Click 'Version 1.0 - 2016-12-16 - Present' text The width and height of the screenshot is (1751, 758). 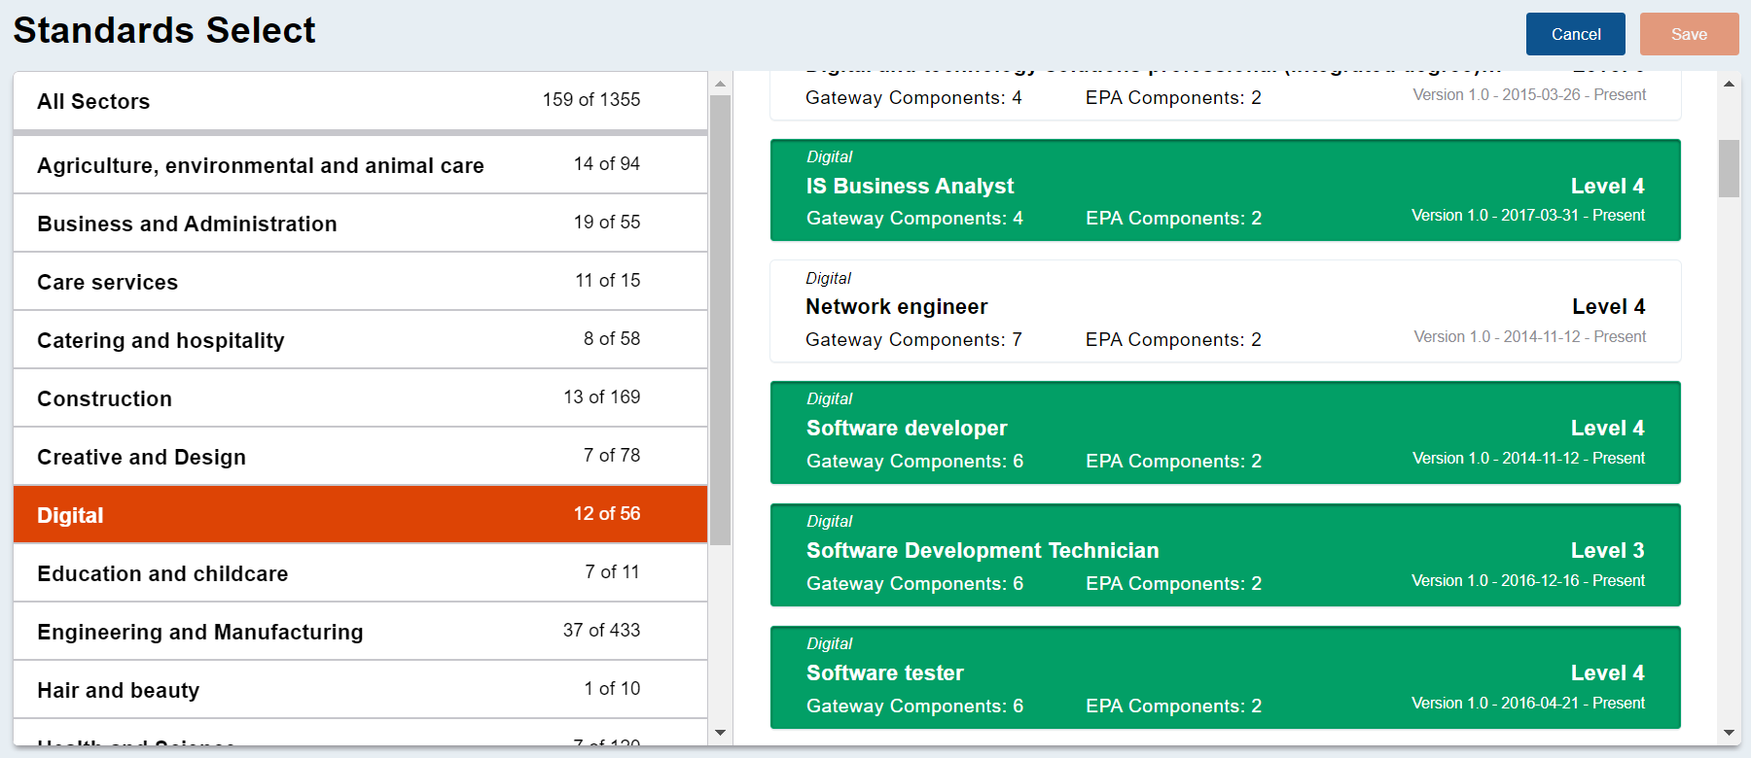tap(1528, 580)
